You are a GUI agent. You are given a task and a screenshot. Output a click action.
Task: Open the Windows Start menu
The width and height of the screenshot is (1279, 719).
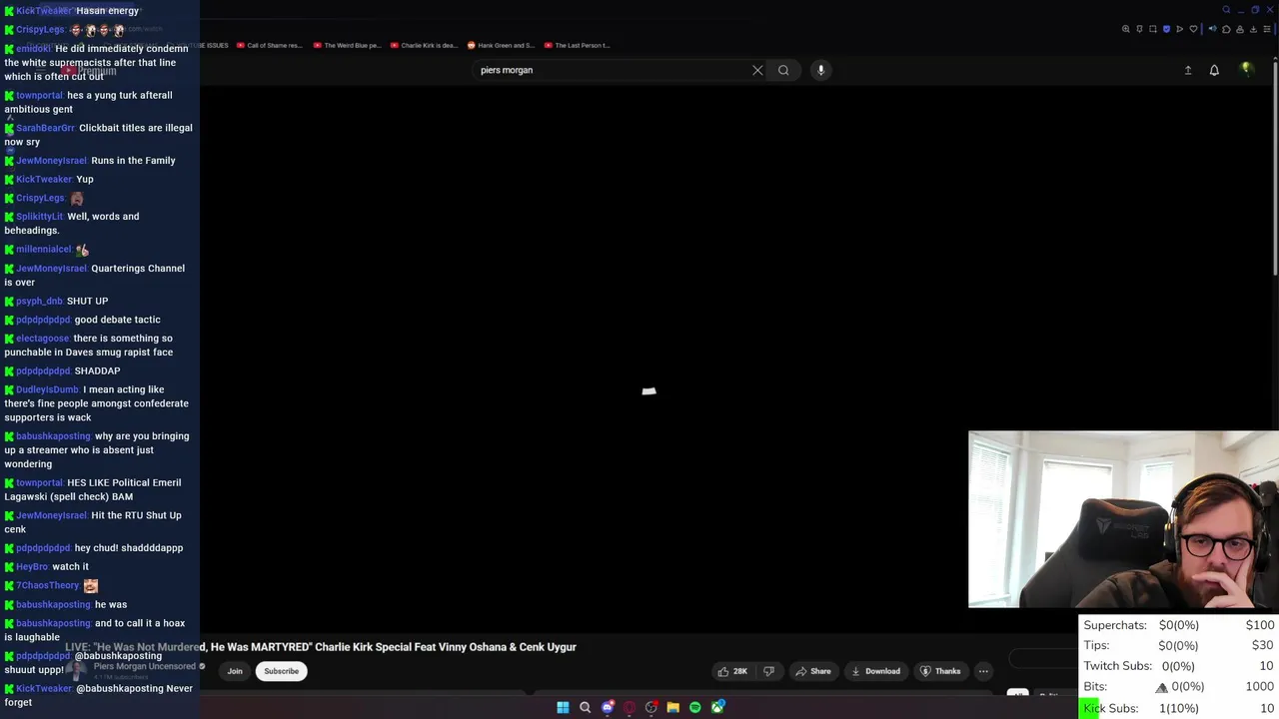[x=563, y=707]
